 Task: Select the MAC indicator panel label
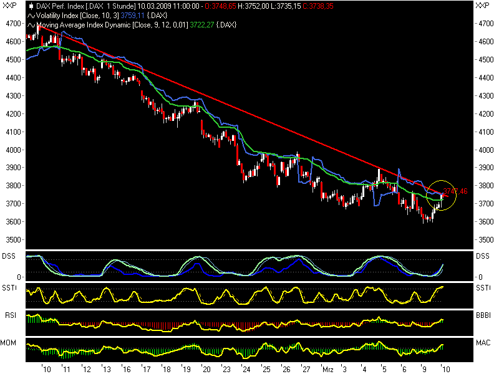pos(483,342)
